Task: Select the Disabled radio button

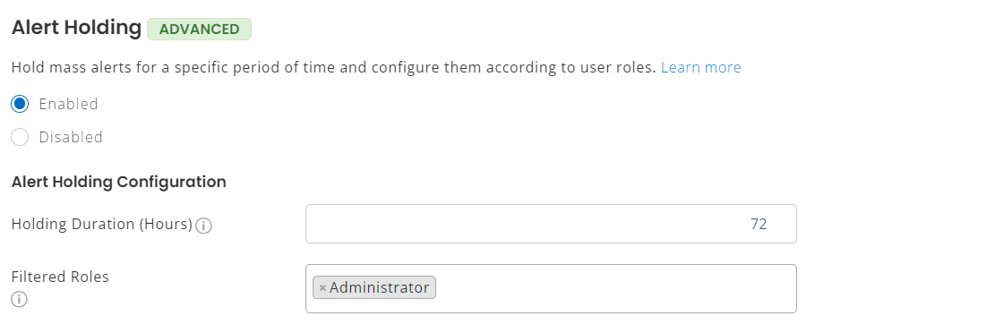Action: 20,137
